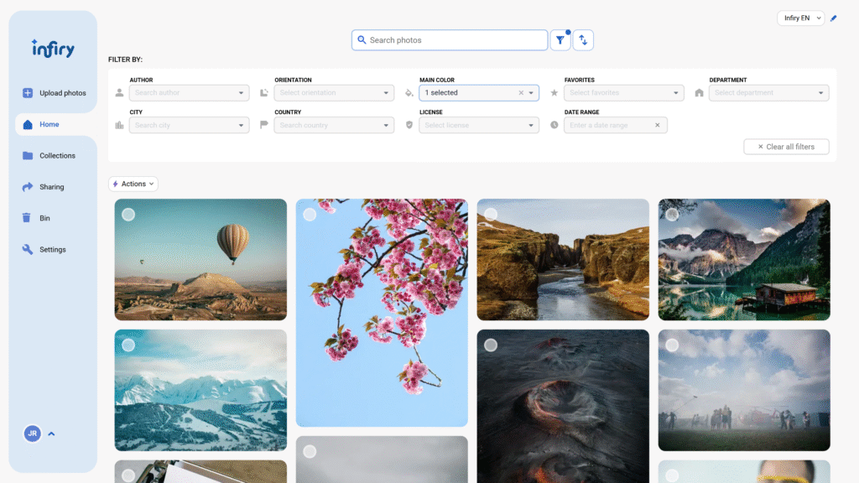859x483 pixels.
Task: Click the Settings wrench icon
Action: point(28,249)
